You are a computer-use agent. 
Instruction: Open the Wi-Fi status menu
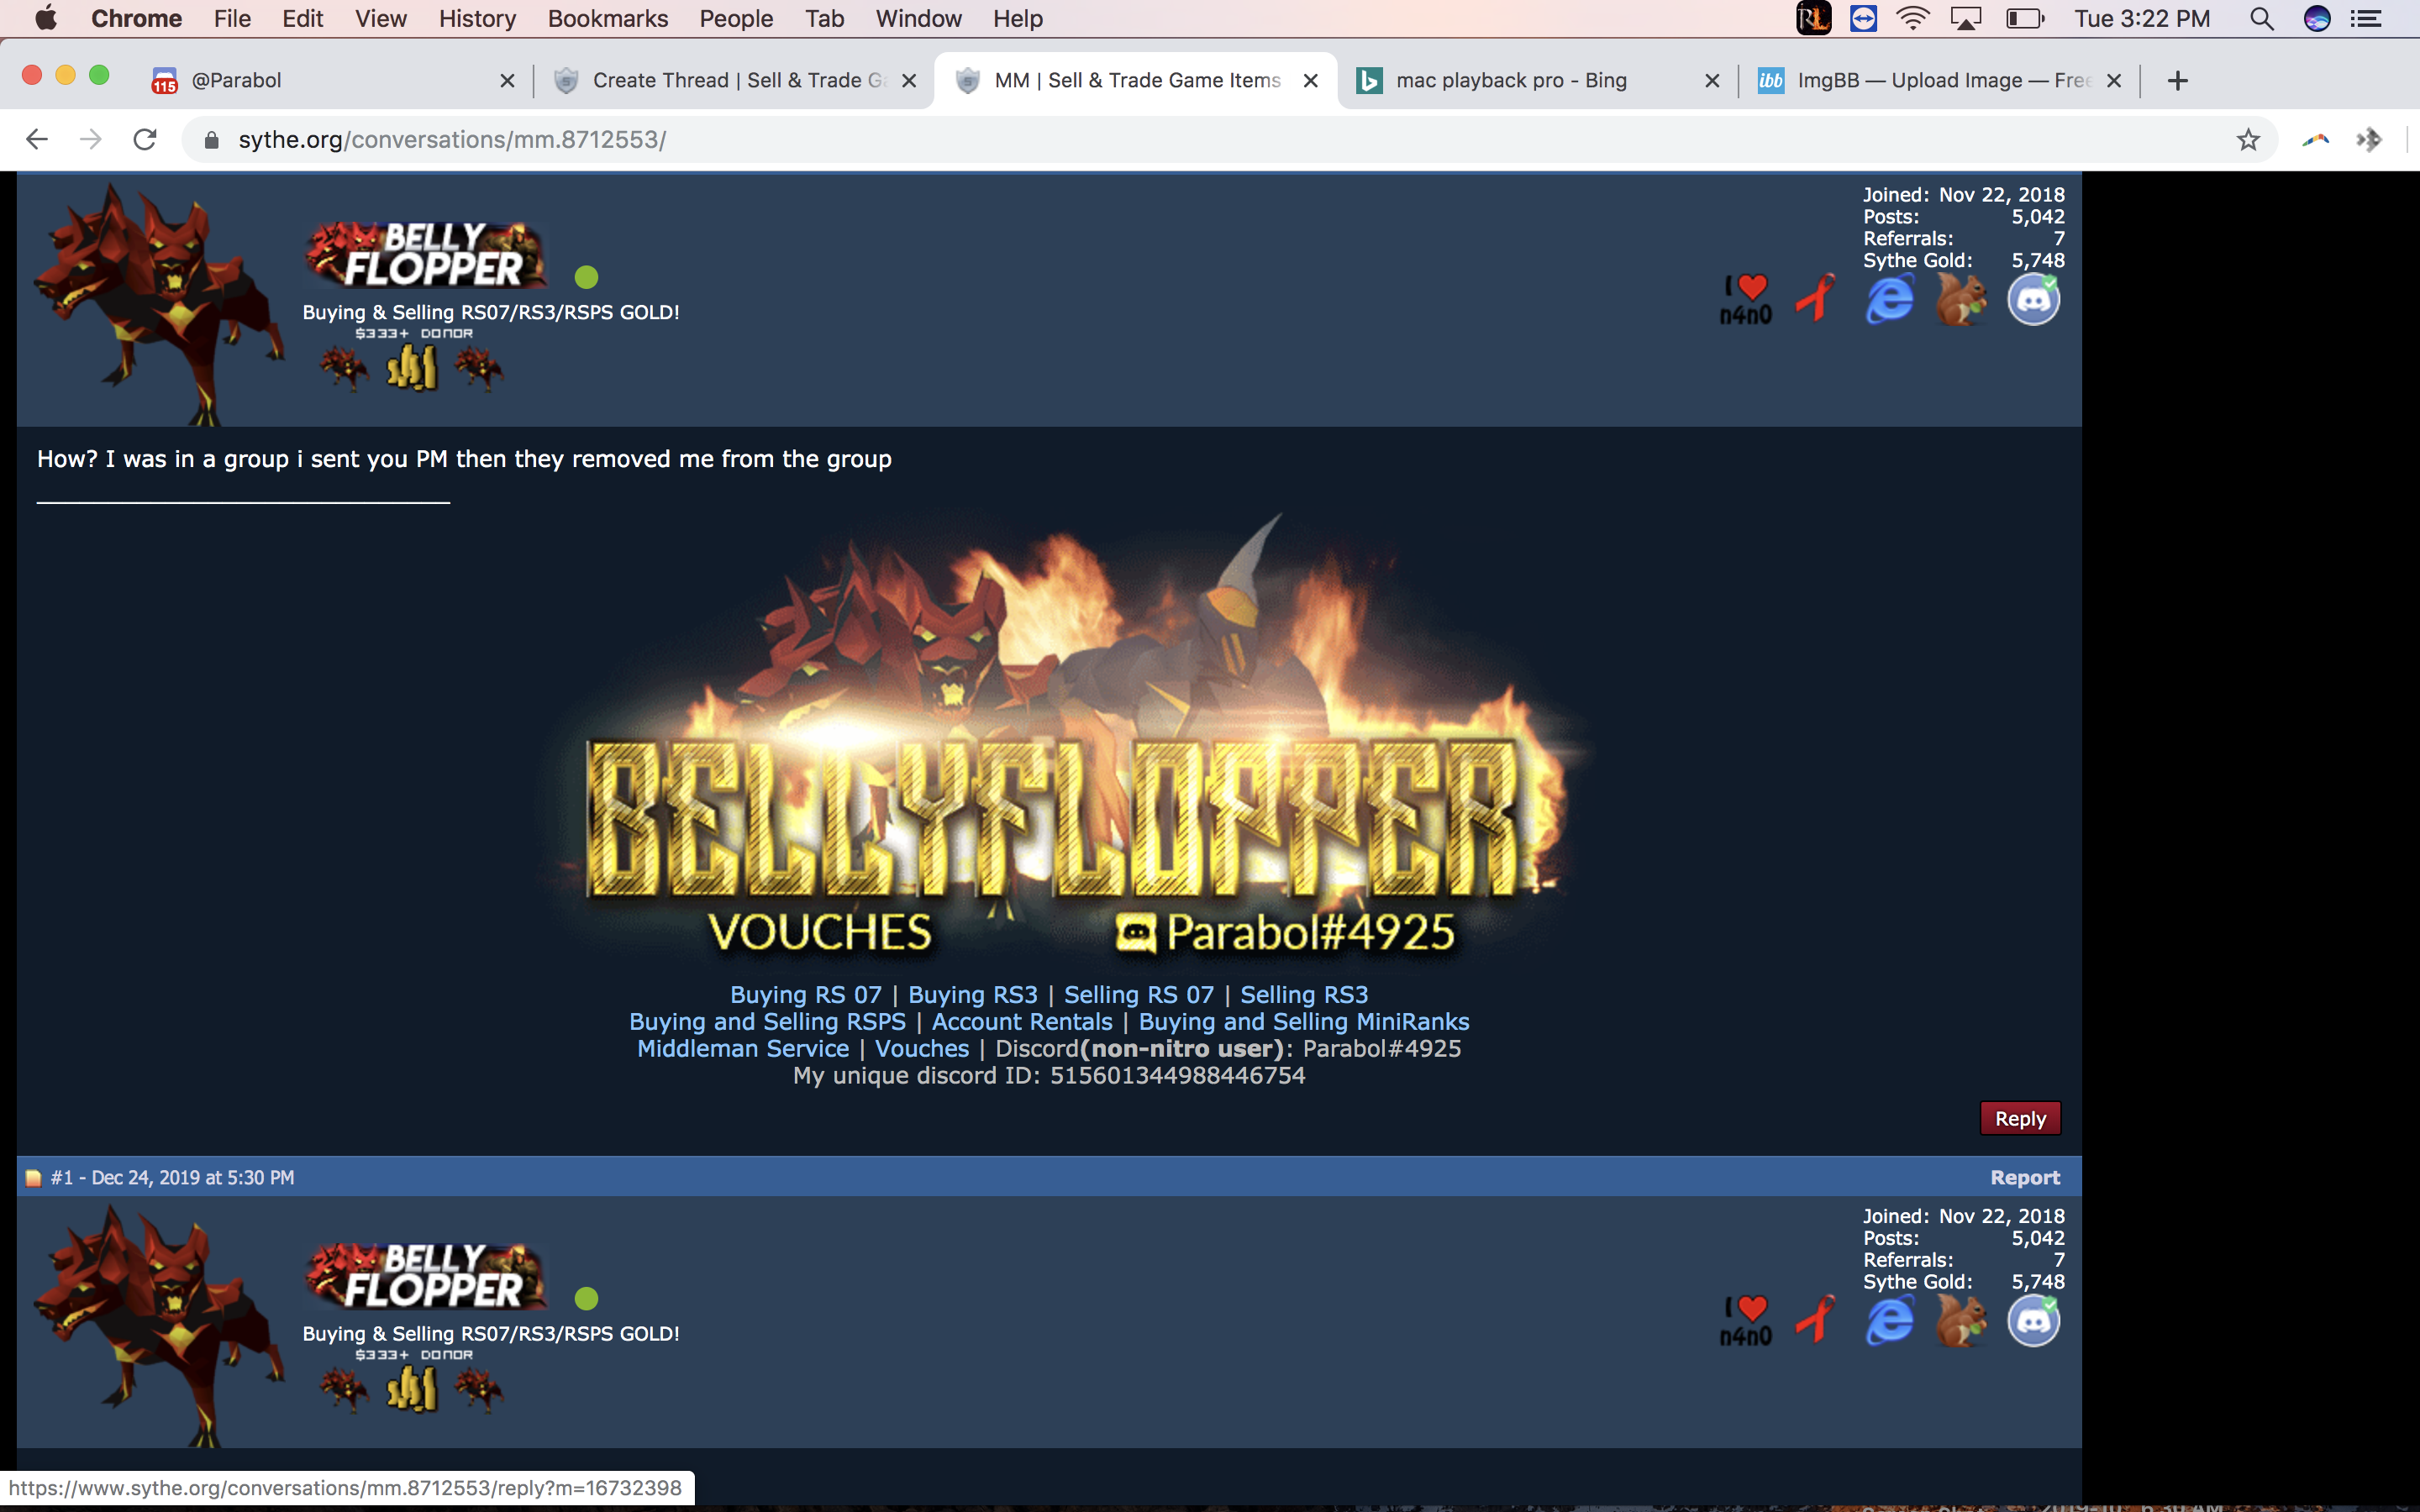coord(1912,18)
